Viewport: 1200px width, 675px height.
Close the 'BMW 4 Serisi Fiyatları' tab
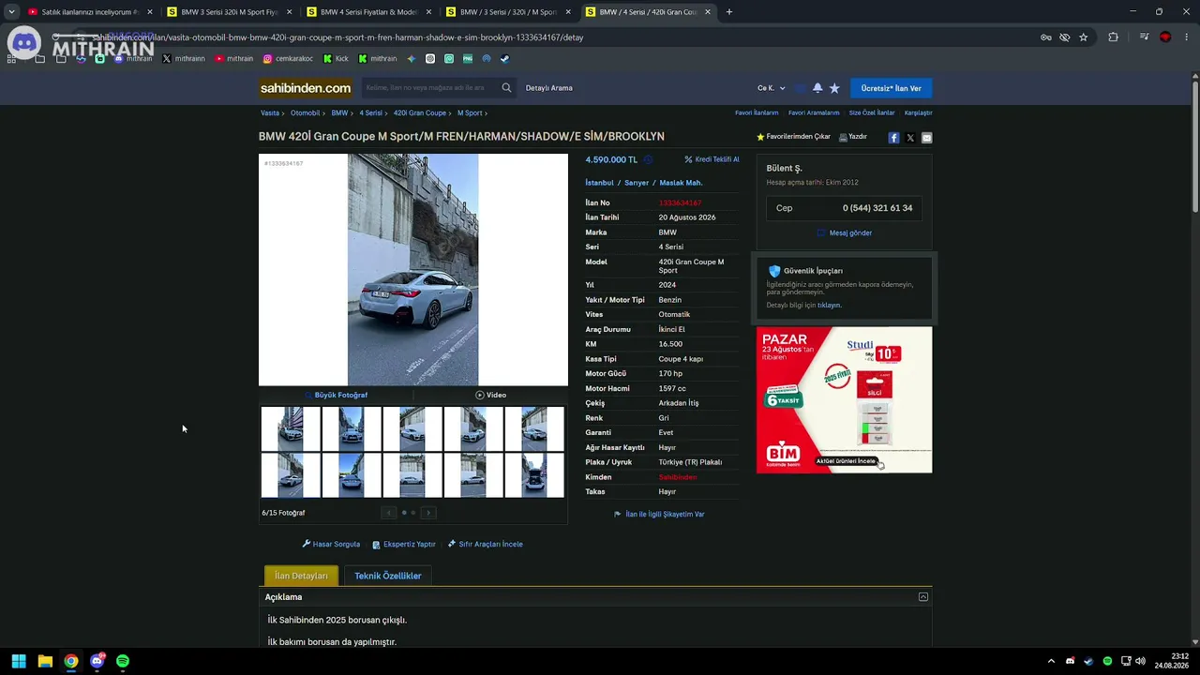click(x=428, y=12)
